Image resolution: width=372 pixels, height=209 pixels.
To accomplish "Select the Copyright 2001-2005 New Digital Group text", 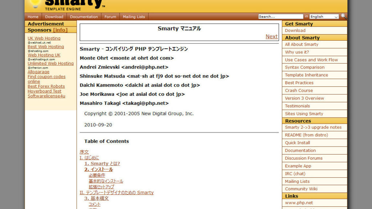I will point(139,114).
